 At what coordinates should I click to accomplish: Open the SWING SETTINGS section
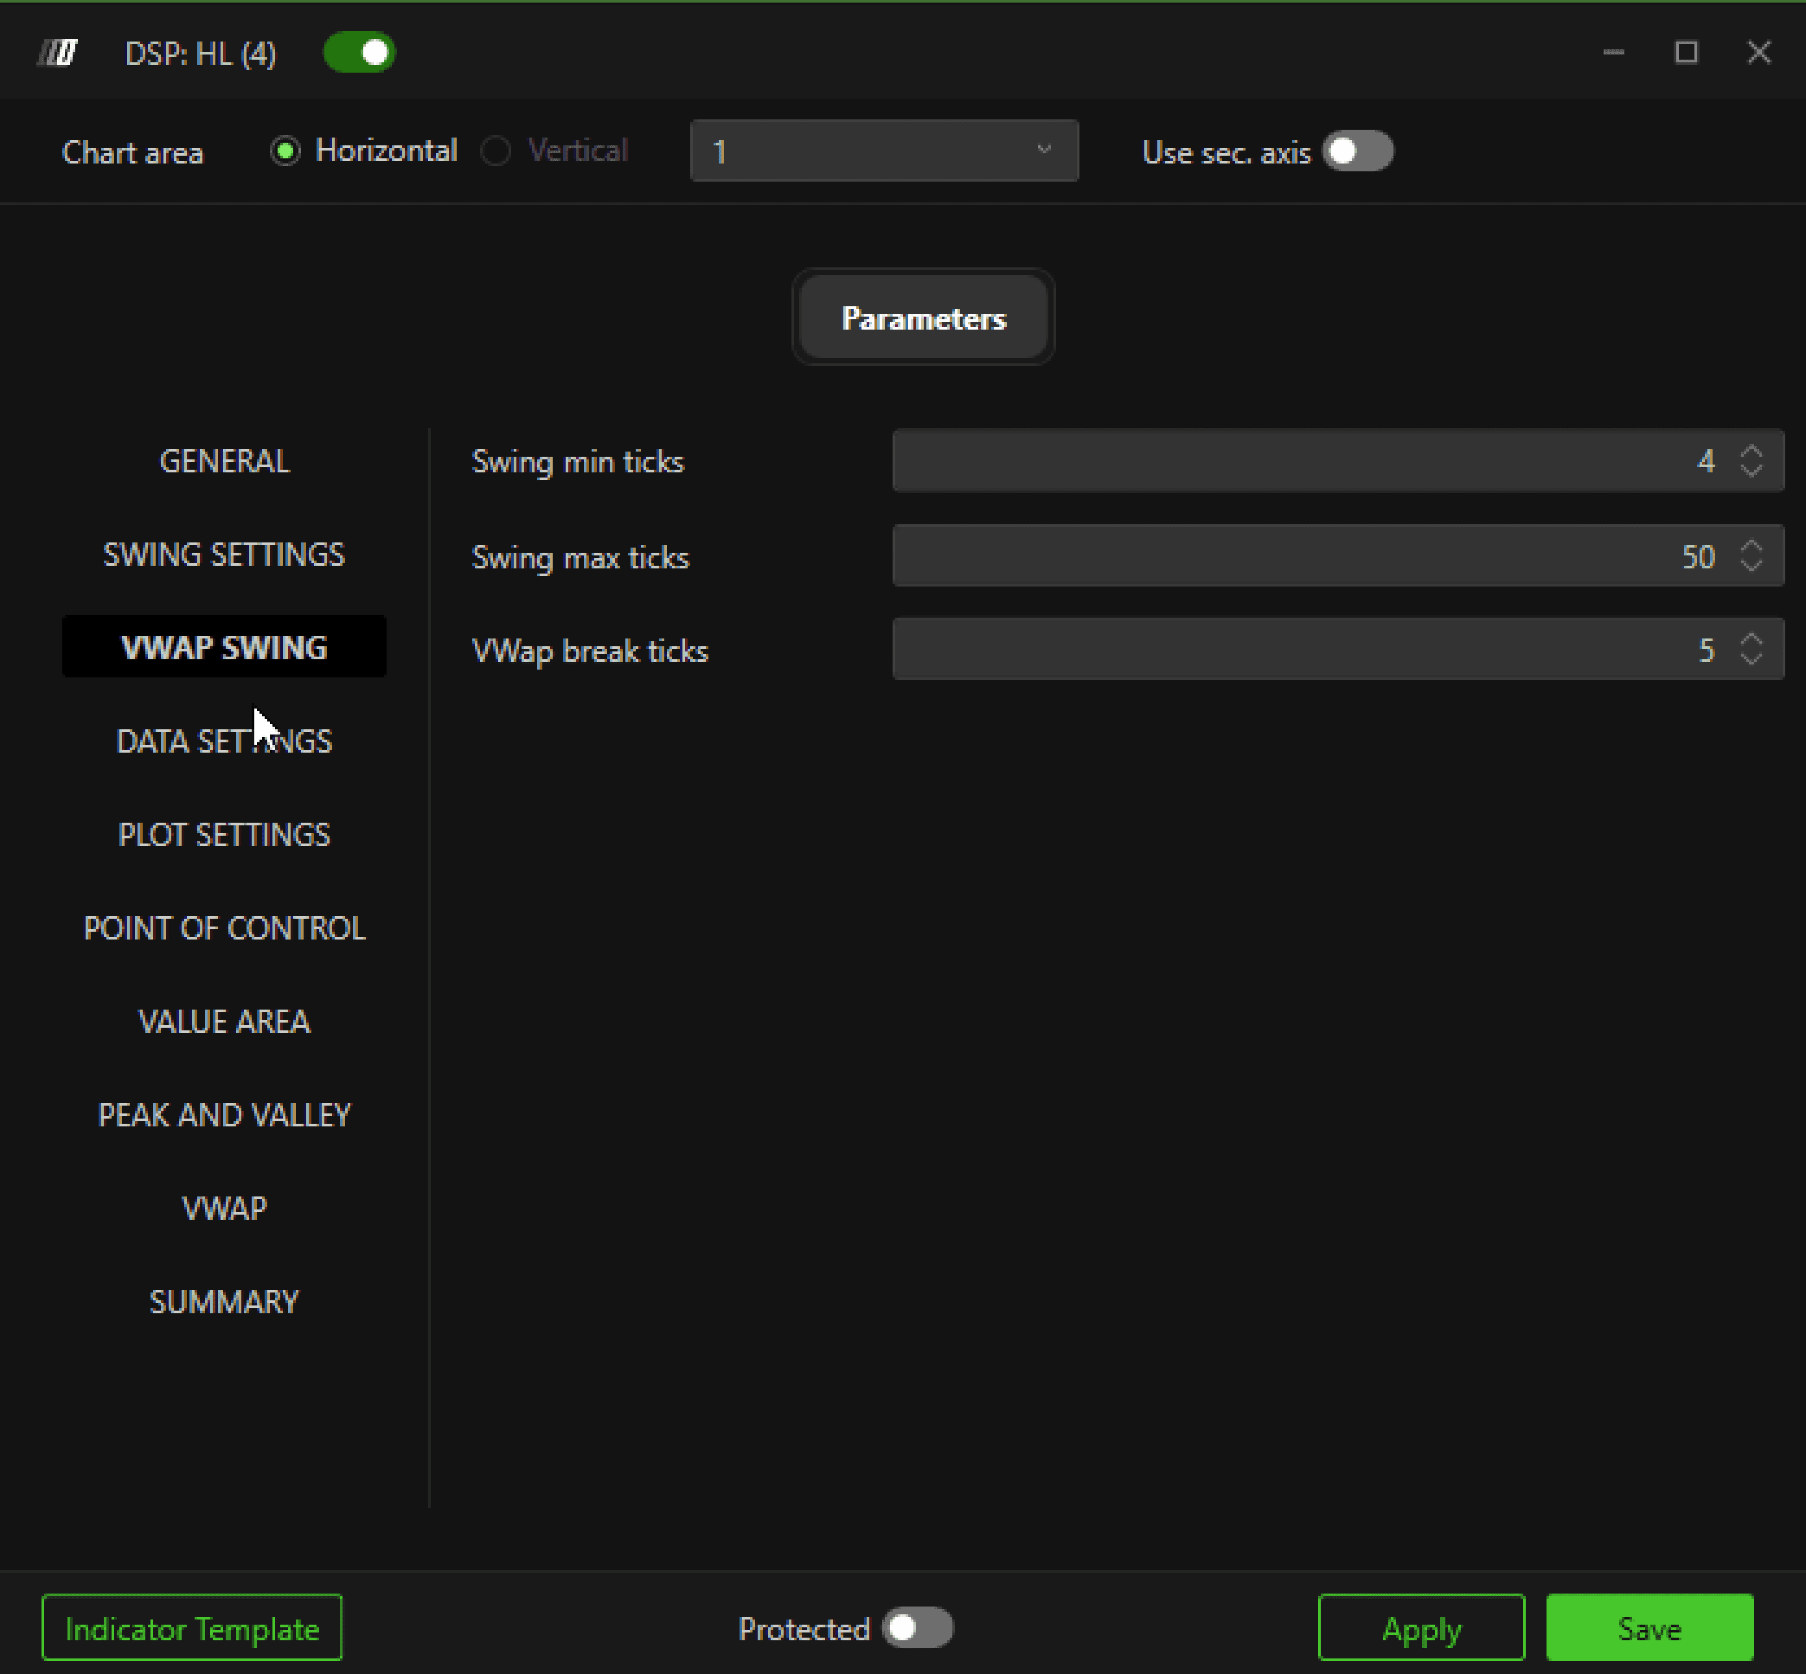point(224,554)
